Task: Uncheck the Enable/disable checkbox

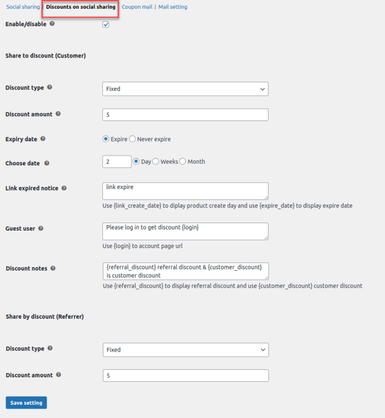Action: coord(106,25)
